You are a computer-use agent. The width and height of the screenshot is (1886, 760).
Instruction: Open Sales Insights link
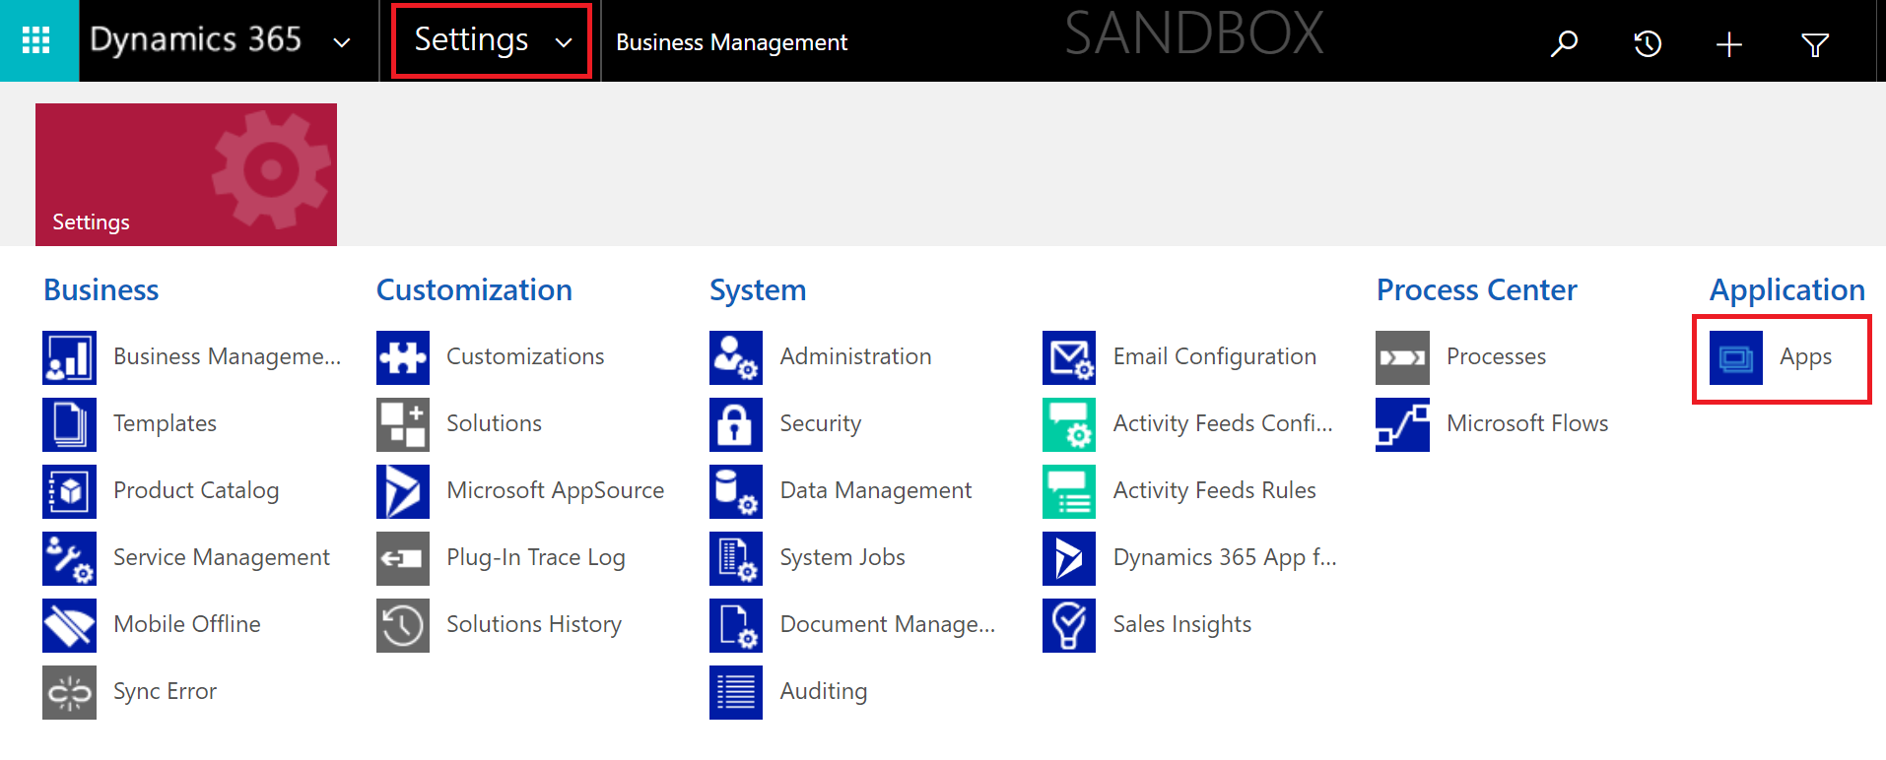[1181, 624]
